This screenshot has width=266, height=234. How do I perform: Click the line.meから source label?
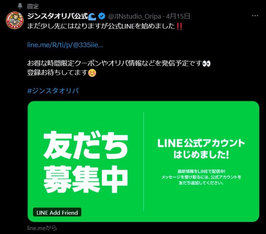[42, 228]
